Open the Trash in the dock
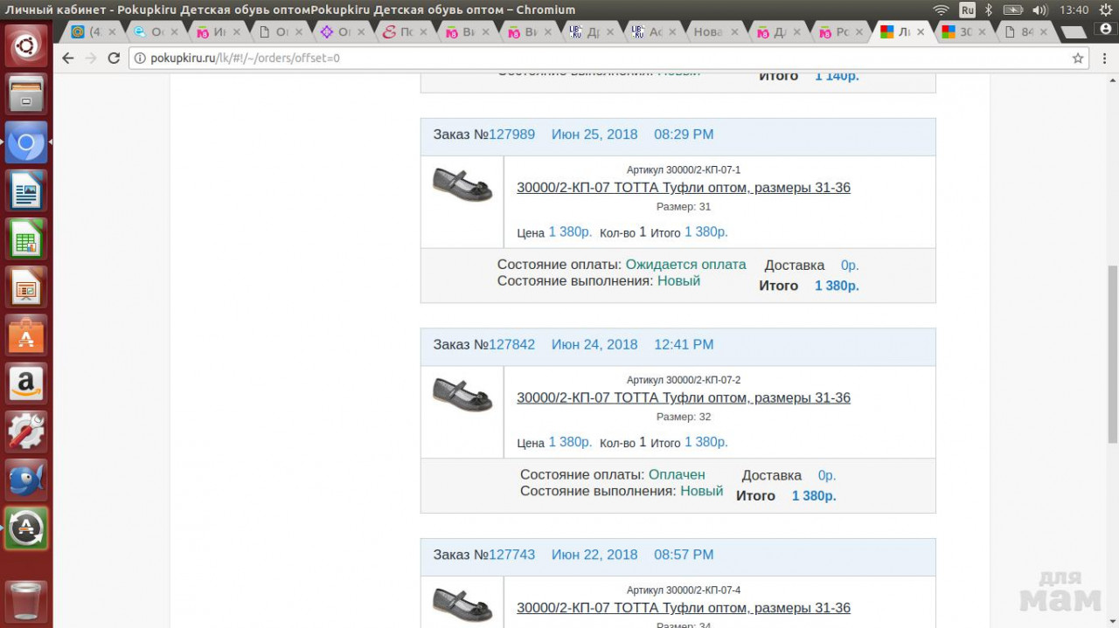Screen dimensions: 1119x628 coord(26,601)
